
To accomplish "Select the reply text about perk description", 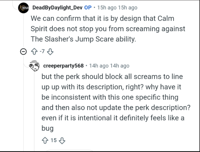I will 116,102.
